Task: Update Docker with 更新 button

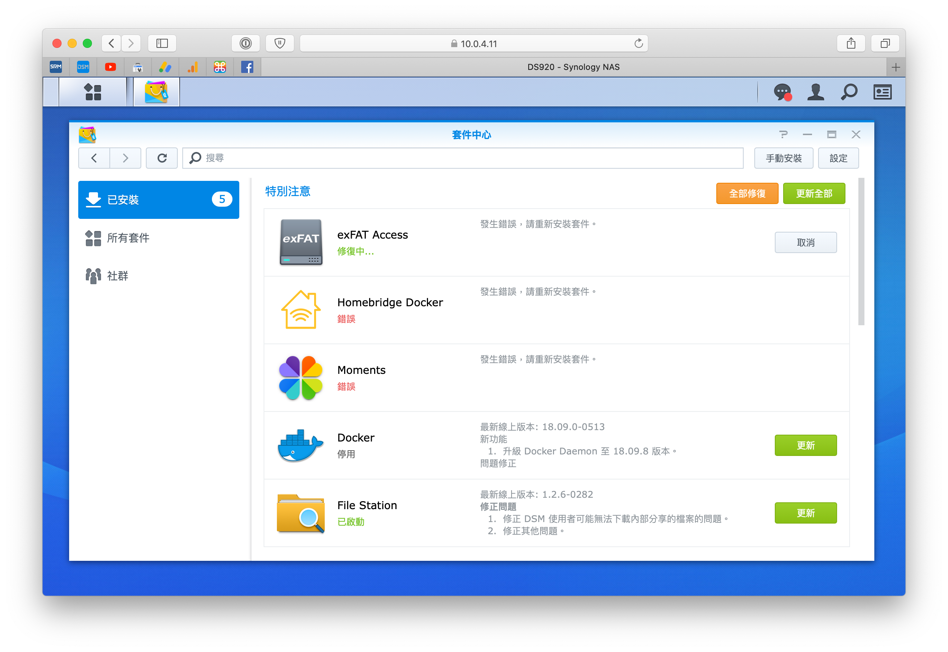Action: tap(806, 445)
